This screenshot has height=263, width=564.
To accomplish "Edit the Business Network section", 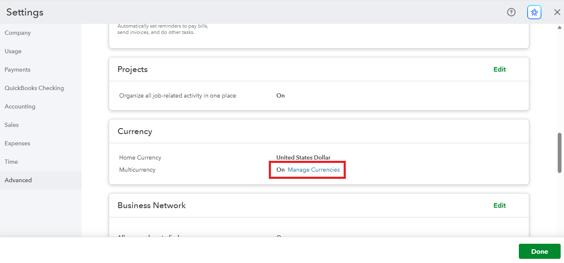I will pos(500,206).
